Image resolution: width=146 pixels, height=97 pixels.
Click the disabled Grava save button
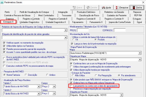coord(77,8)
